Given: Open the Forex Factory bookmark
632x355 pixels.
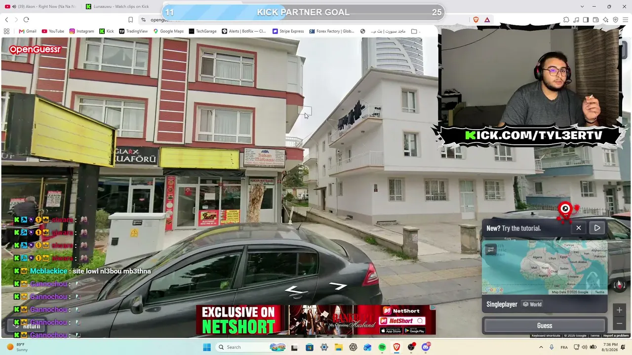Looking at the screenshot, I should pos(332,31).
